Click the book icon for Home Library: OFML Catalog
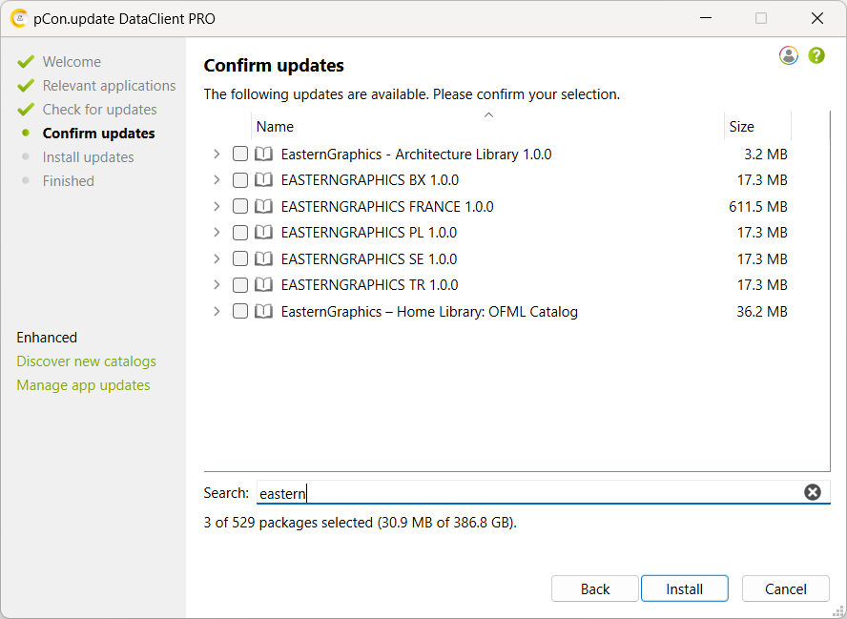This screenshot has height=619, width=847. (x=263, y=311)
